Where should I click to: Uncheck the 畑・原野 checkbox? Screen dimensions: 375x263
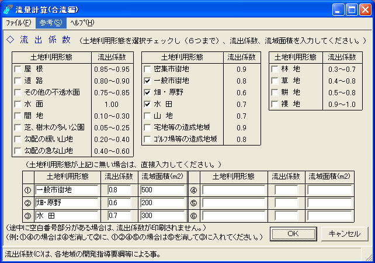148,92
